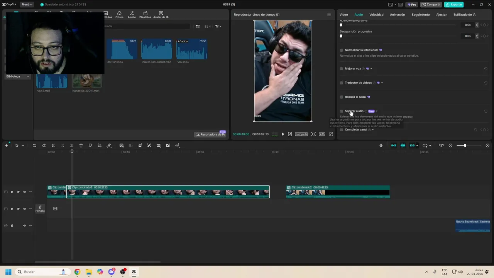Open the Menú dropdown in title bar

pos(27,5)
